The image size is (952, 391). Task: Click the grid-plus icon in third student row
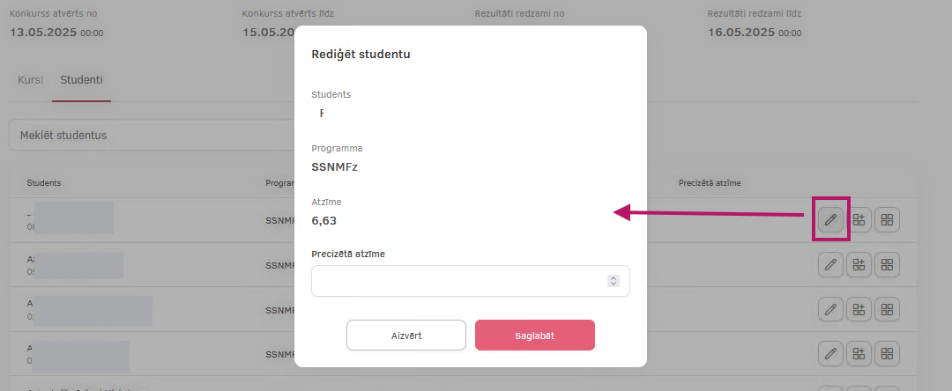click(859, 309)
